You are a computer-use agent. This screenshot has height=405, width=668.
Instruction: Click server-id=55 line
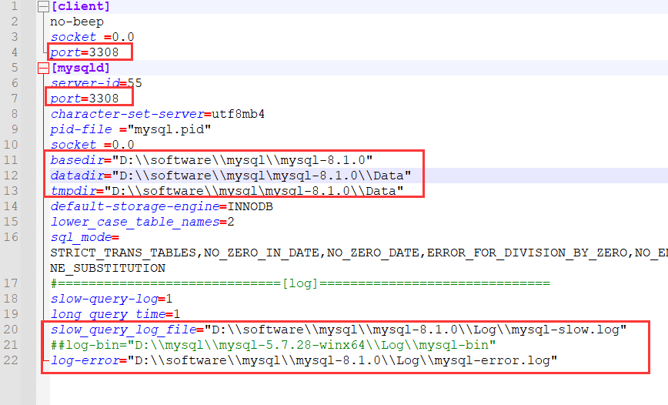[x=96, y=83]
